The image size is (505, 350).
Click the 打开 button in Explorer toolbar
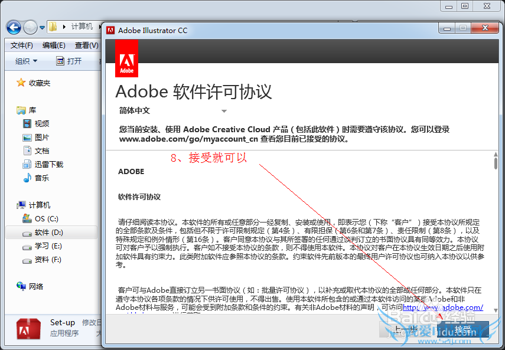point(69,61)
